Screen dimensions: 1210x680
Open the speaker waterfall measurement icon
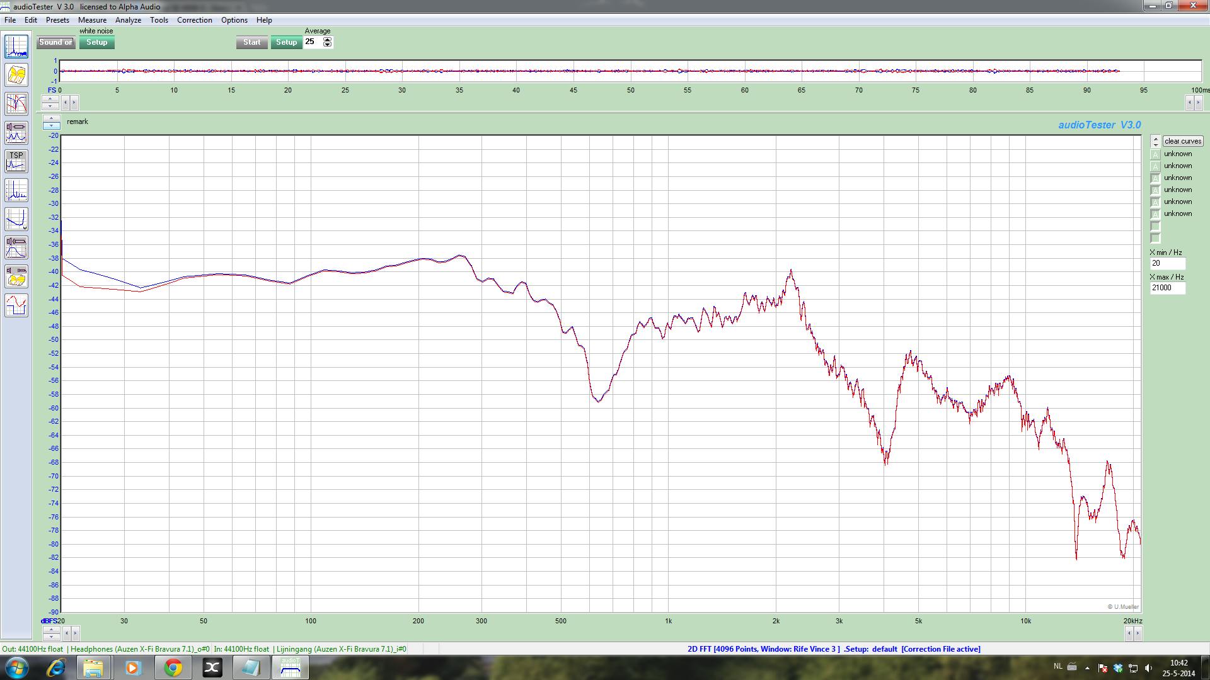click(x=16, y=276)
